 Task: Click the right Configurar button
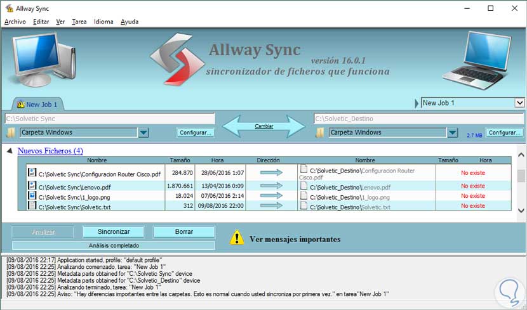(x=505, y=132)
